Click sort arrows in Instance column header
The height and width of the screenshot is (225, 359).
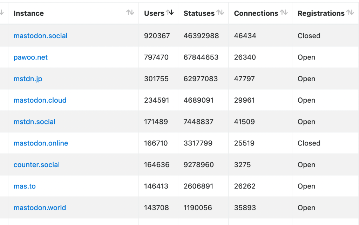click(130, 13)
